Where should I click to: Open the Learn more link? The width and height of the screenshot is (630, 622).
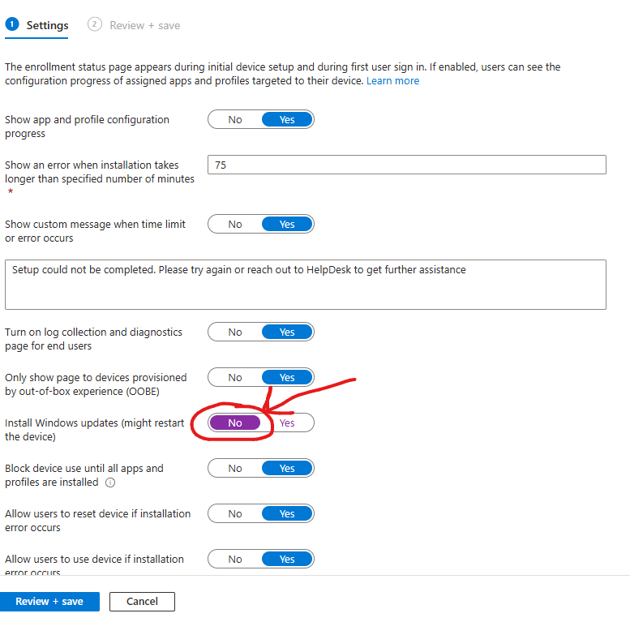pos(392,81)
